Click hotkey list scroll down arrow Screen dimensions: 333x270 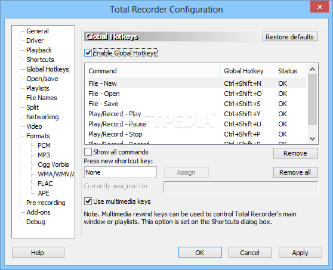tap(312, 139)
